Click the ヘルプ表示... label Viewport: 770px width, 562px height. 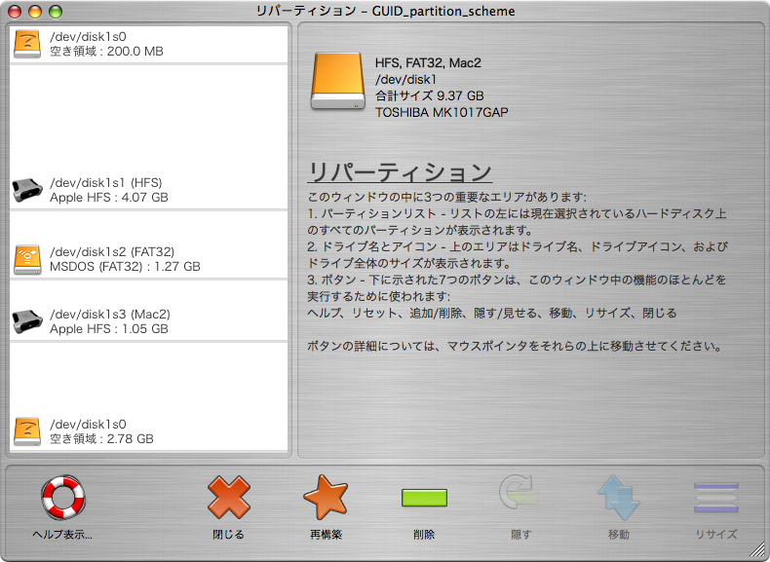(x=62, y=535)
